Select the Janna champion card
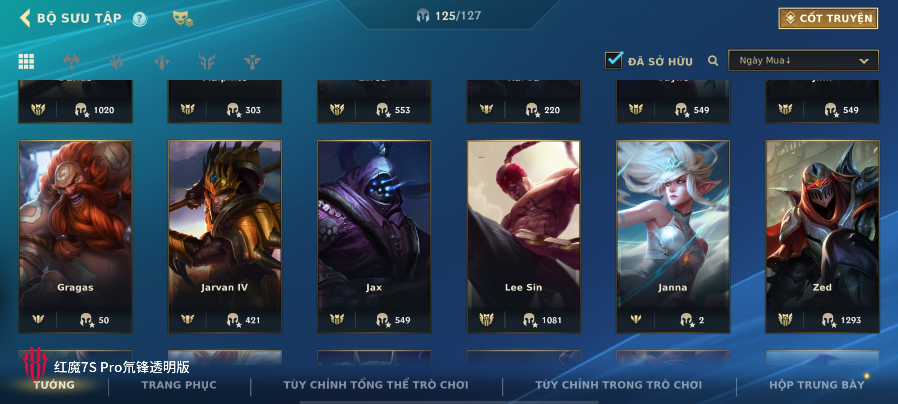The width and height of the screenshot is (898, 404). coord(673,236)
